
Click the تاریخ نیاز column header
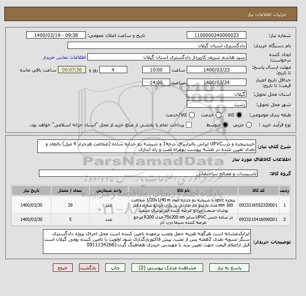tap(31, 190)
